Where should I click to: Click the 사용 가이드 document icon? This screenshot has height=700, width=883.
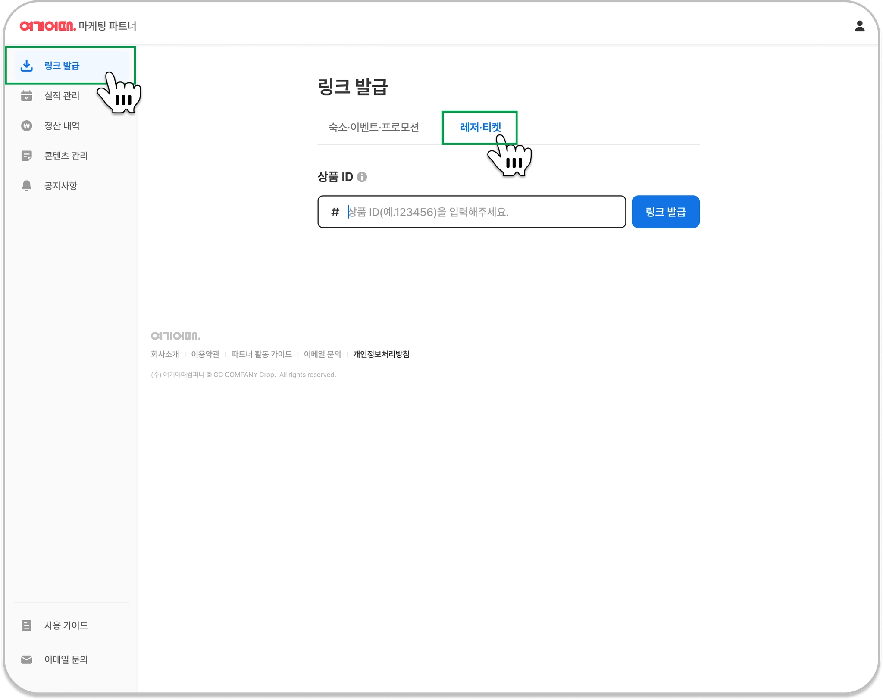tap(27, 625)
